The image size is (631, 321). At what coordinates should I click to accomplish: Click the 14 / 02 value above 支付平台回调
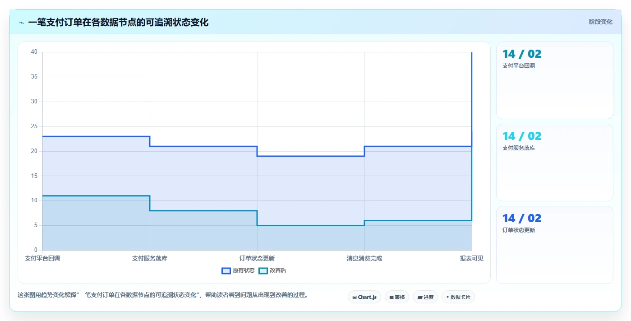pyautogui.click(x=522, y=54)
